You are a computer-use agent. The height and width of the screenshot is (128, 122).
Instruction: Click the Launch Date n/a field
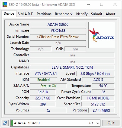tap(58, 43)
